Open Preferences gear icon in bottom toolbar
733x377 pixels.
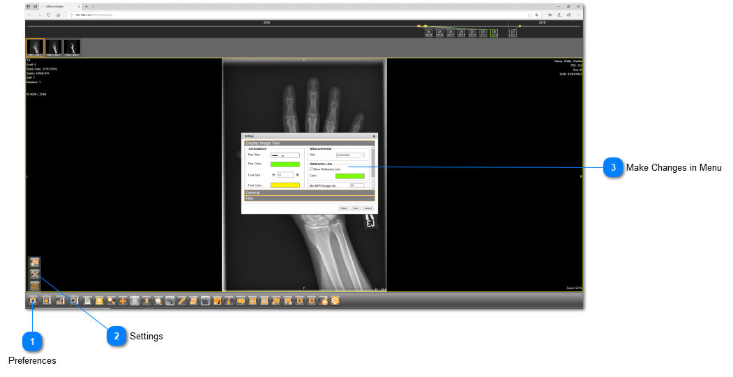pos(33,301)
